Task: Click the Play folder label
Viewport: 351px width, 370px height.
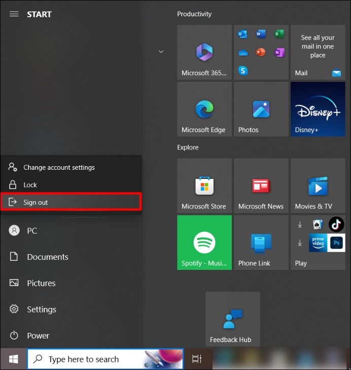Action: point(301,263)
